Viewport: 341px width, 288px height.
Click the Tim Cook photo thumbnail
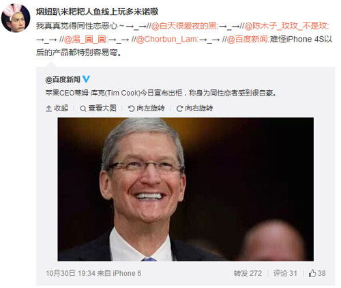pos(186,189)
